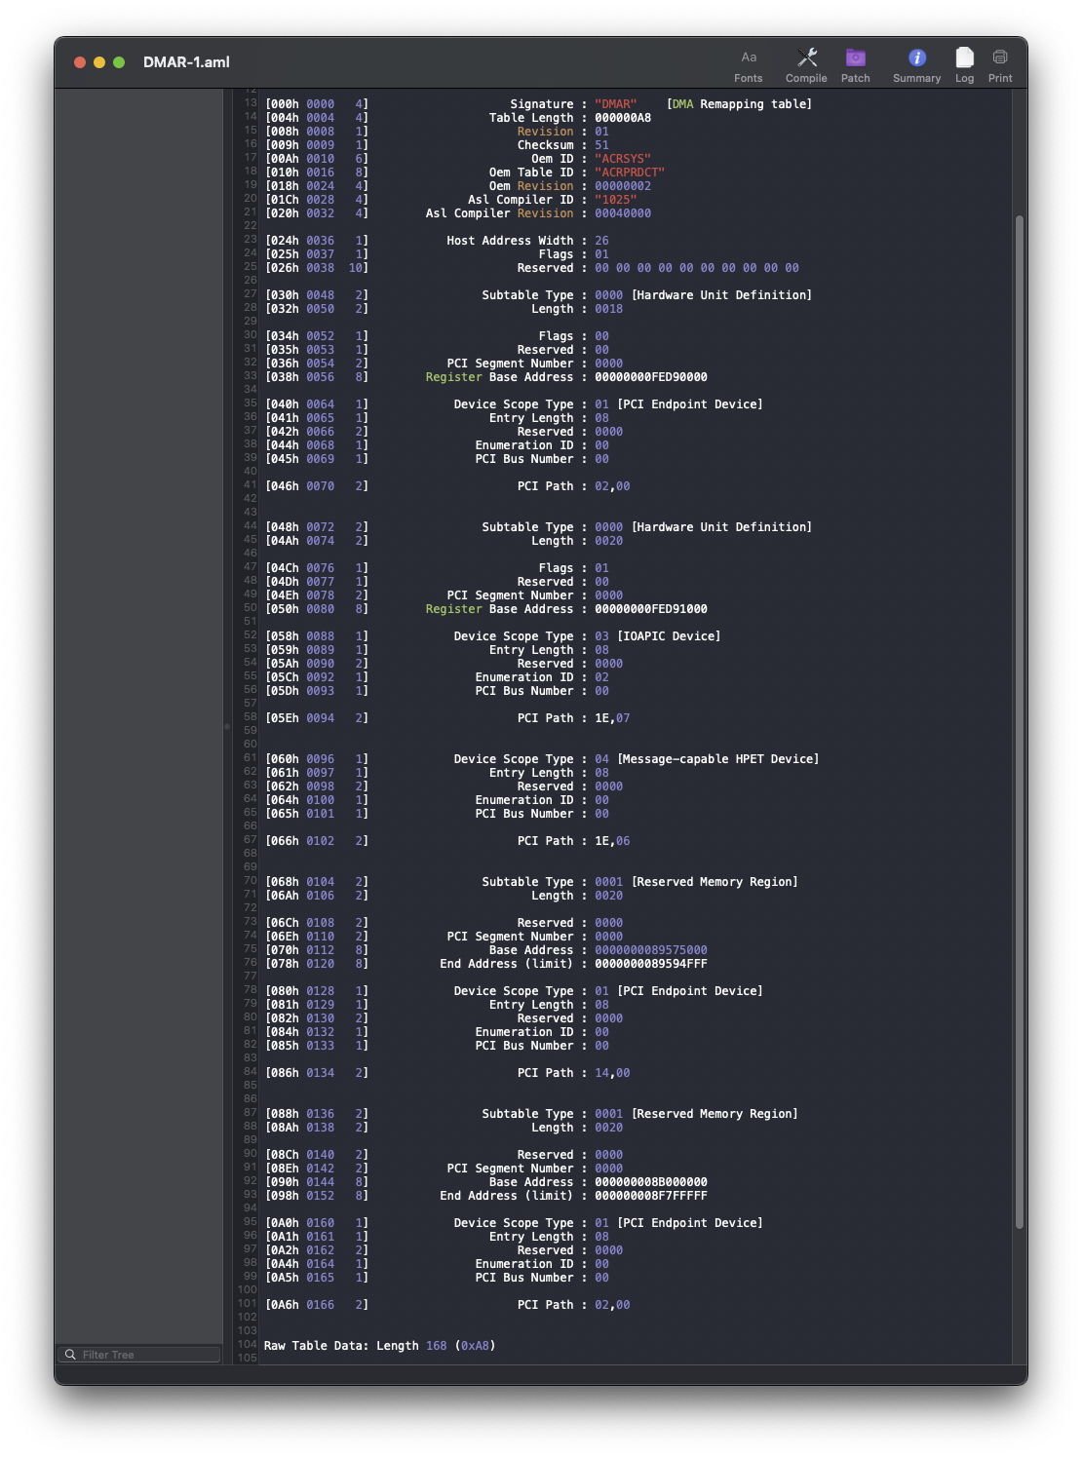This screenshot has height=1457, width=1082.
Task: Compile the DMAR table
Action: (x=806, y=62)
